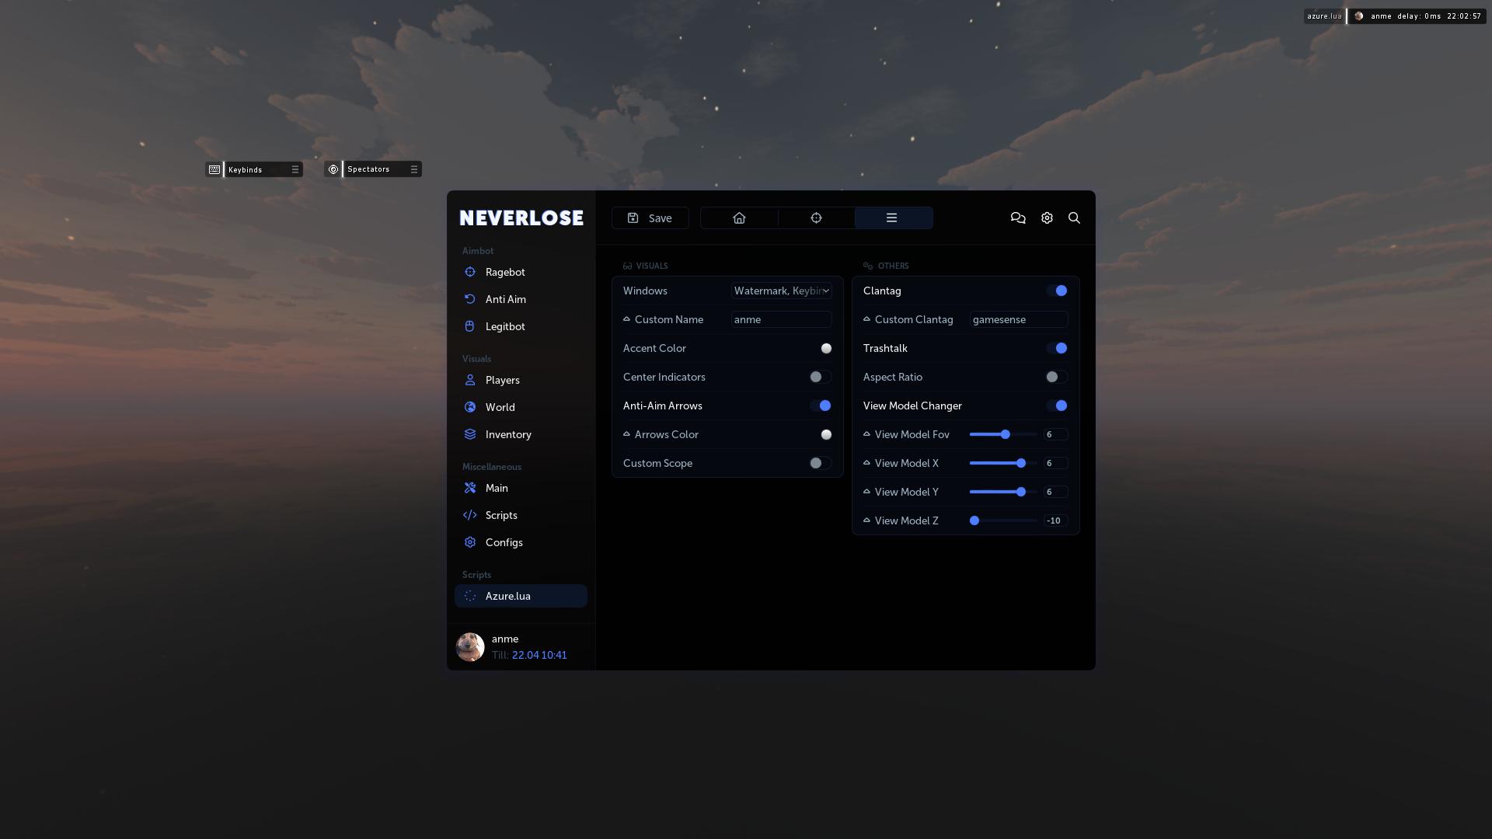Open the Windows watermark dropdown

780,291
